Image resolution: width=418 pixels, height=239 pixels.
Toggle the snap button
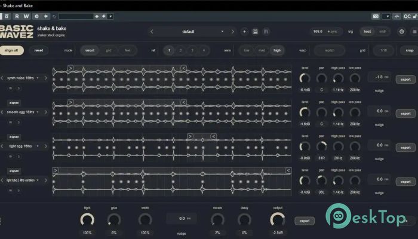tap(410, 50)
